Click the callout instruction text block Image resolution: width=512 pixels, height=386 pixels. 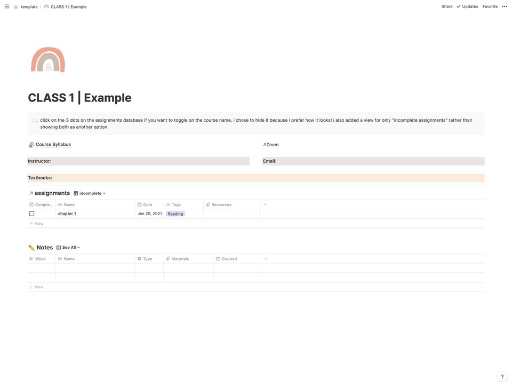point(256,123)
